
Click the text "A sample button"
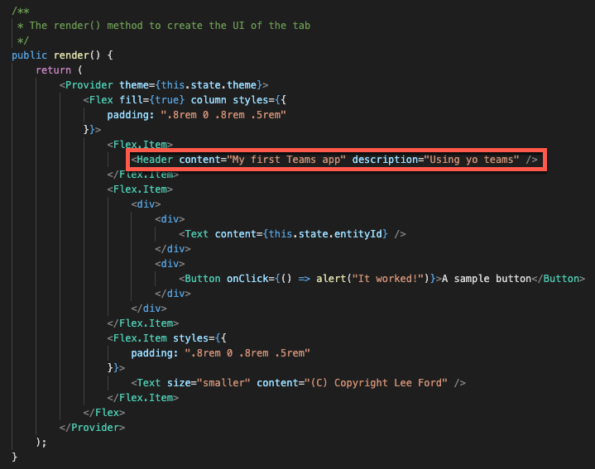coord(487,279)
